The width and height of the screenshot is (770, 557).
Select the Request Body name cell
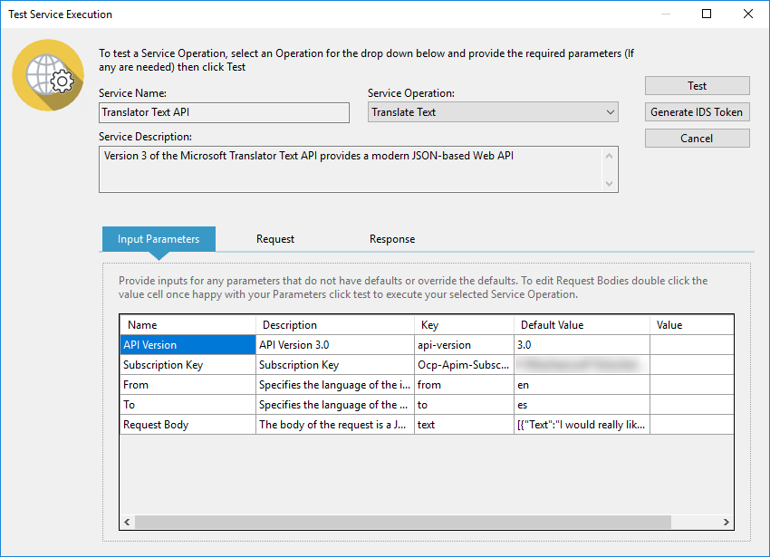pyautogui.click(x=188, y=425)
